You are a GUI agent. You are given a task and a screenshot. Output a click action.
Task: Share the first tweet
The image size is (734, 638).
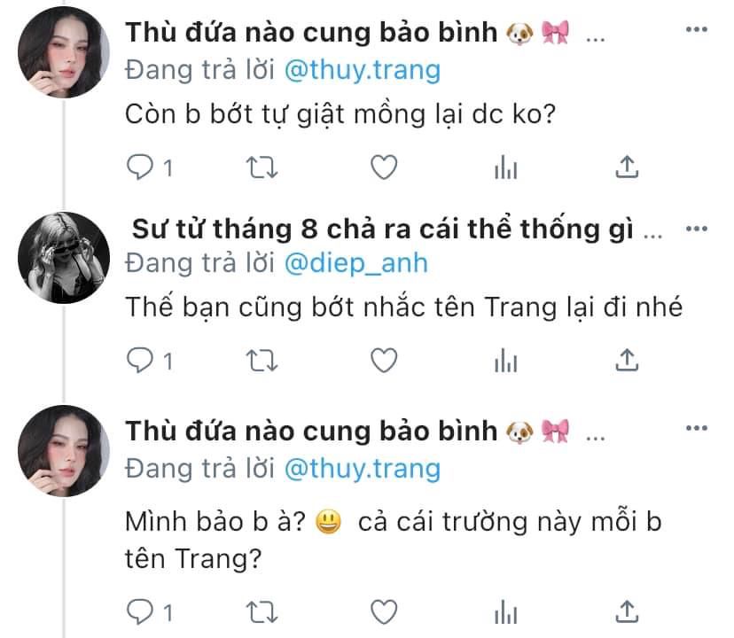click(627, 167)
